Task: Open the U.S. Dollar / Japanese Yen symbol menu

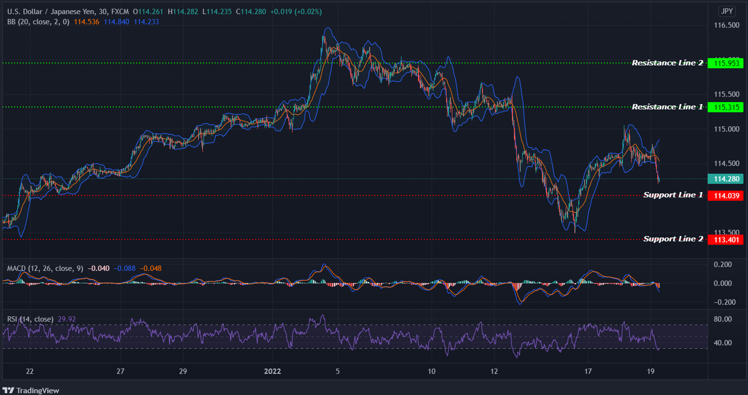Action: [x=51, y=11]
